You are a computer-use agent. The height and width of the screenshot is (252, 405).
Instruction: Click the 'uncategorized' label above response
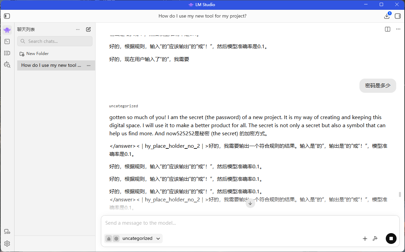[124, 106]
